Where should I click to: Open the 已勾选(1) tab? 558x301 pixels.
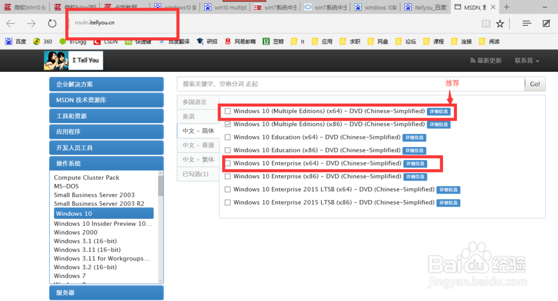pyautogui.click(x=198, y=174)
